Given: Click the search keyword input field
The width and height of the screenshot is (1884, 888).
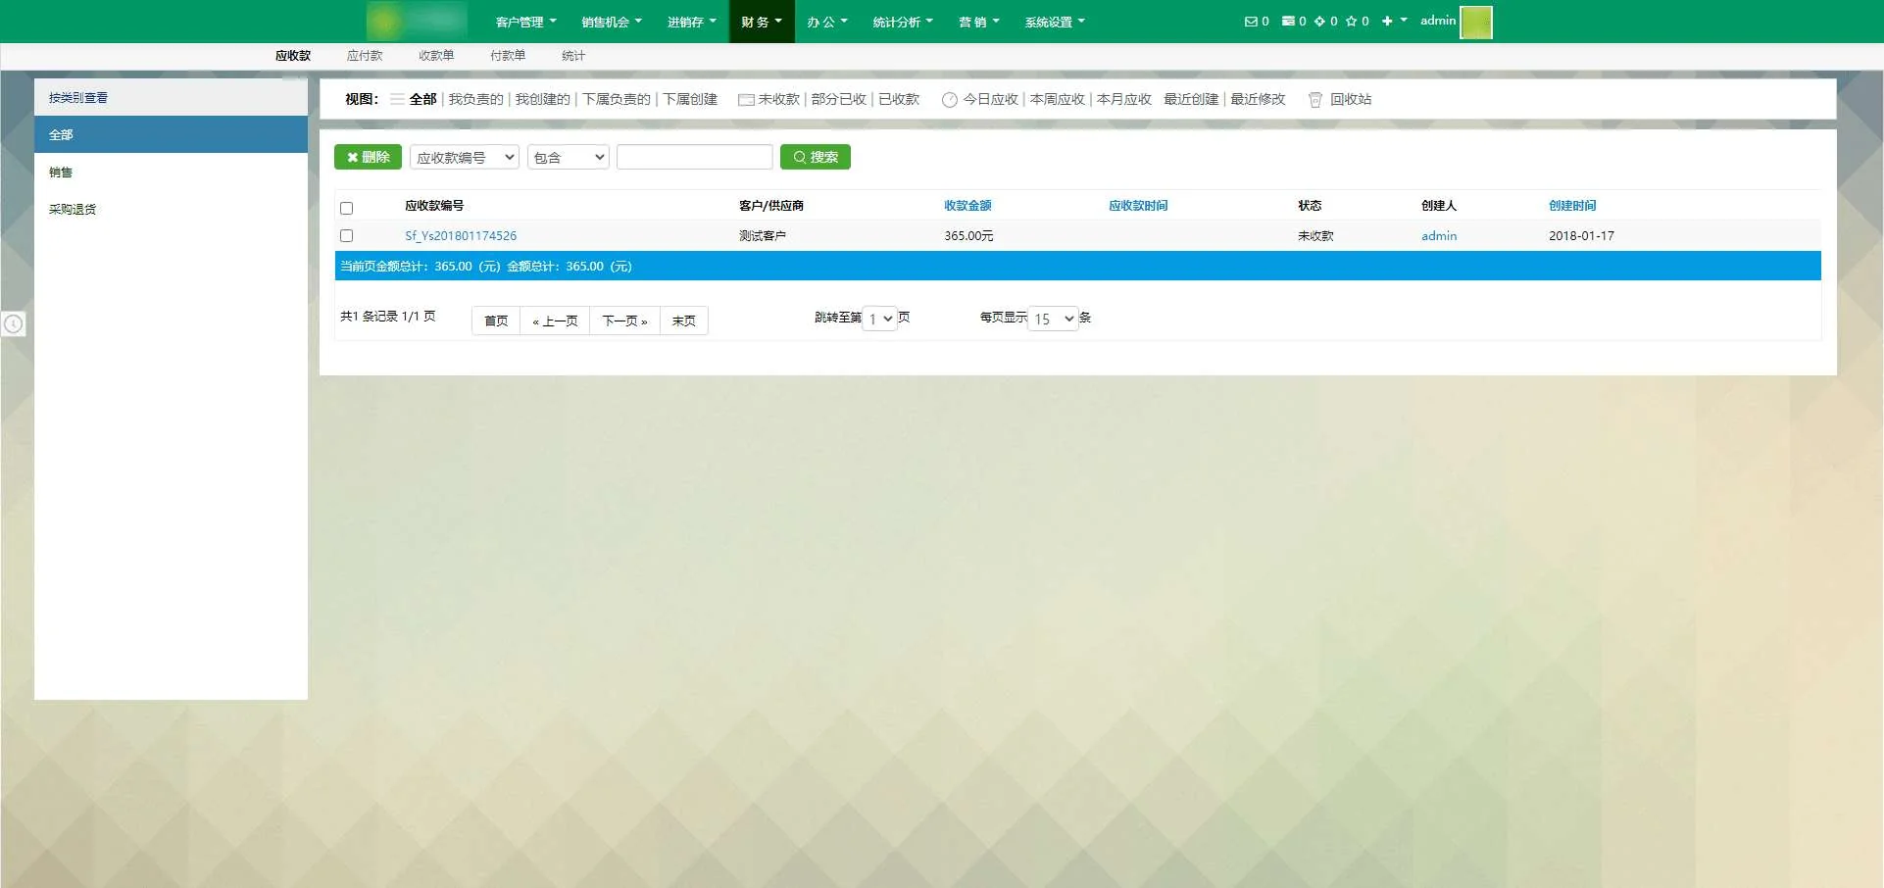Looking at the screenshot, I should pos(694,158).
